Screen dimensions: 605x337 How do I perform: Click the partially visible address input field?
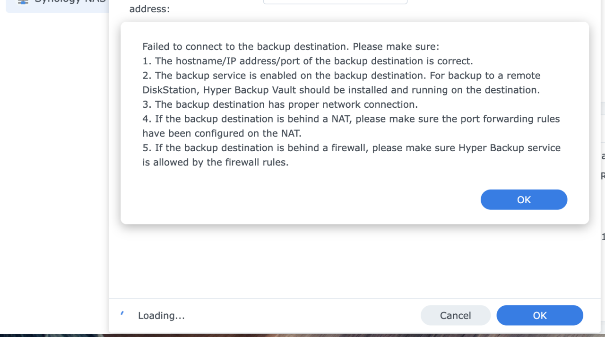[335, 2]
